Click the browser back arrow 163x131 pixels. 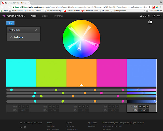(2, 7)
